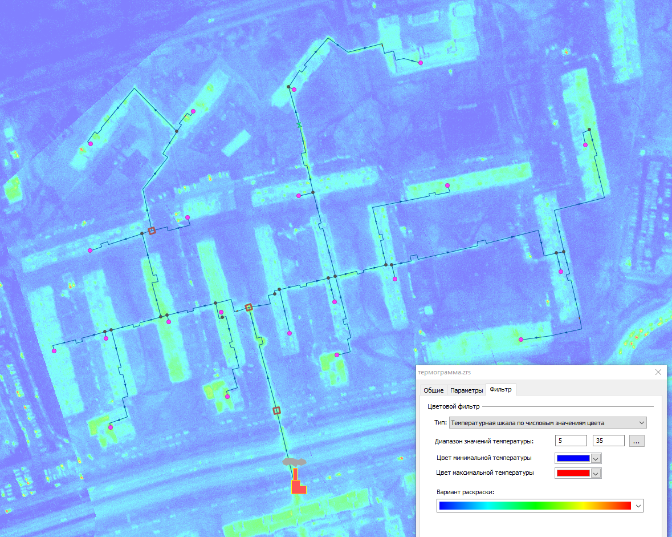Click the blue minimum temperature color swatch
The height and width of the screenshot is (537, 672).
[x=573, y=458]
